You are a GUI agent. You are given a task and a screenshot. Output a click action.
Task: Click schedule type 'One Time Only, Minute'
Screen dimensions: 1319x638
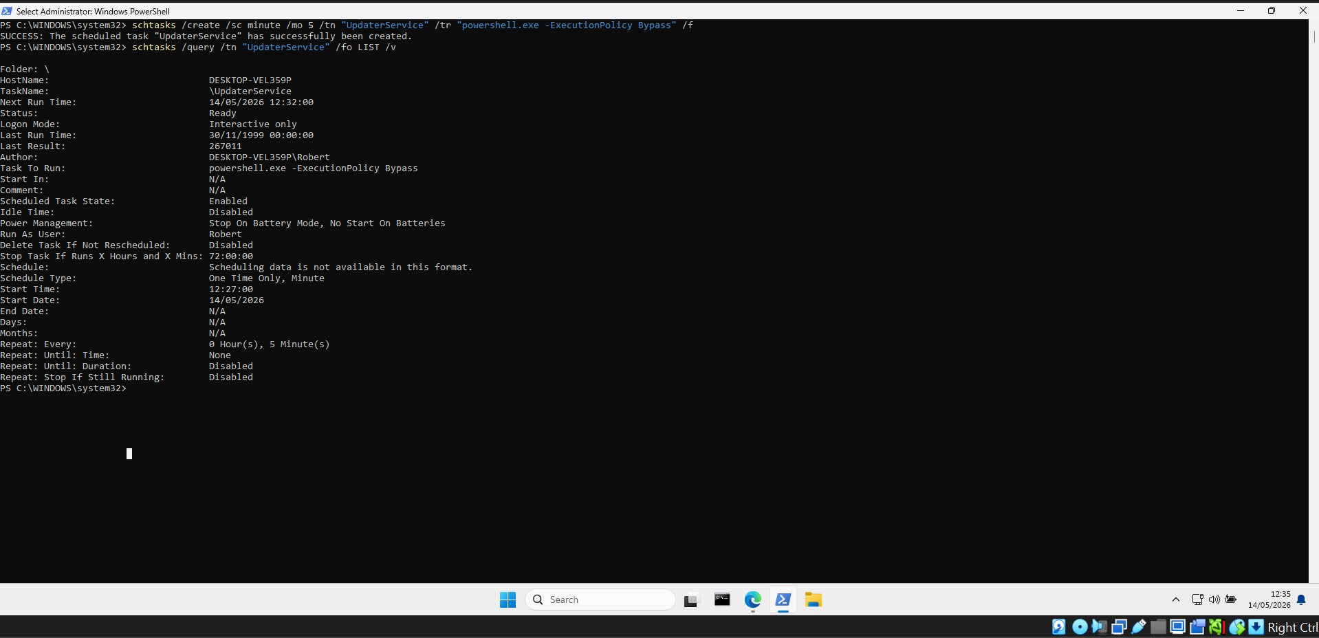pyautogui.click(x=267, y=278)
